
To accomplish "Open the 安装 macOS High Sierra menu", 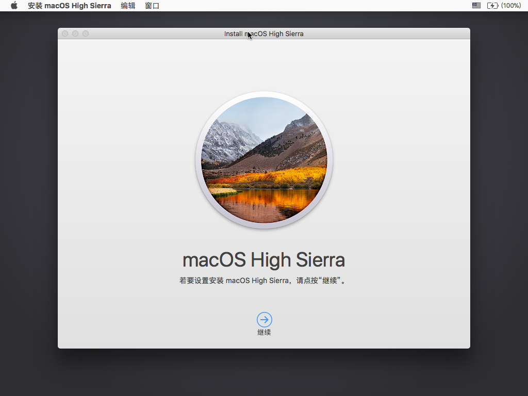I will point(69,6).
